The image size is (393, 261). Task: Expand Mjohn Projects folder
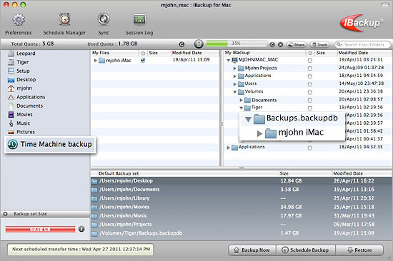(x=235, y=68)
